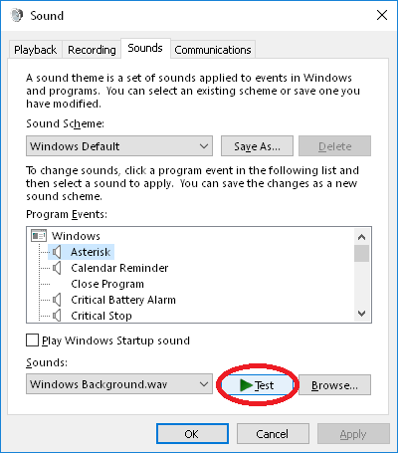Play the sound with the green Test arrow
Screen dimensions: 398x453
(257, 385)
